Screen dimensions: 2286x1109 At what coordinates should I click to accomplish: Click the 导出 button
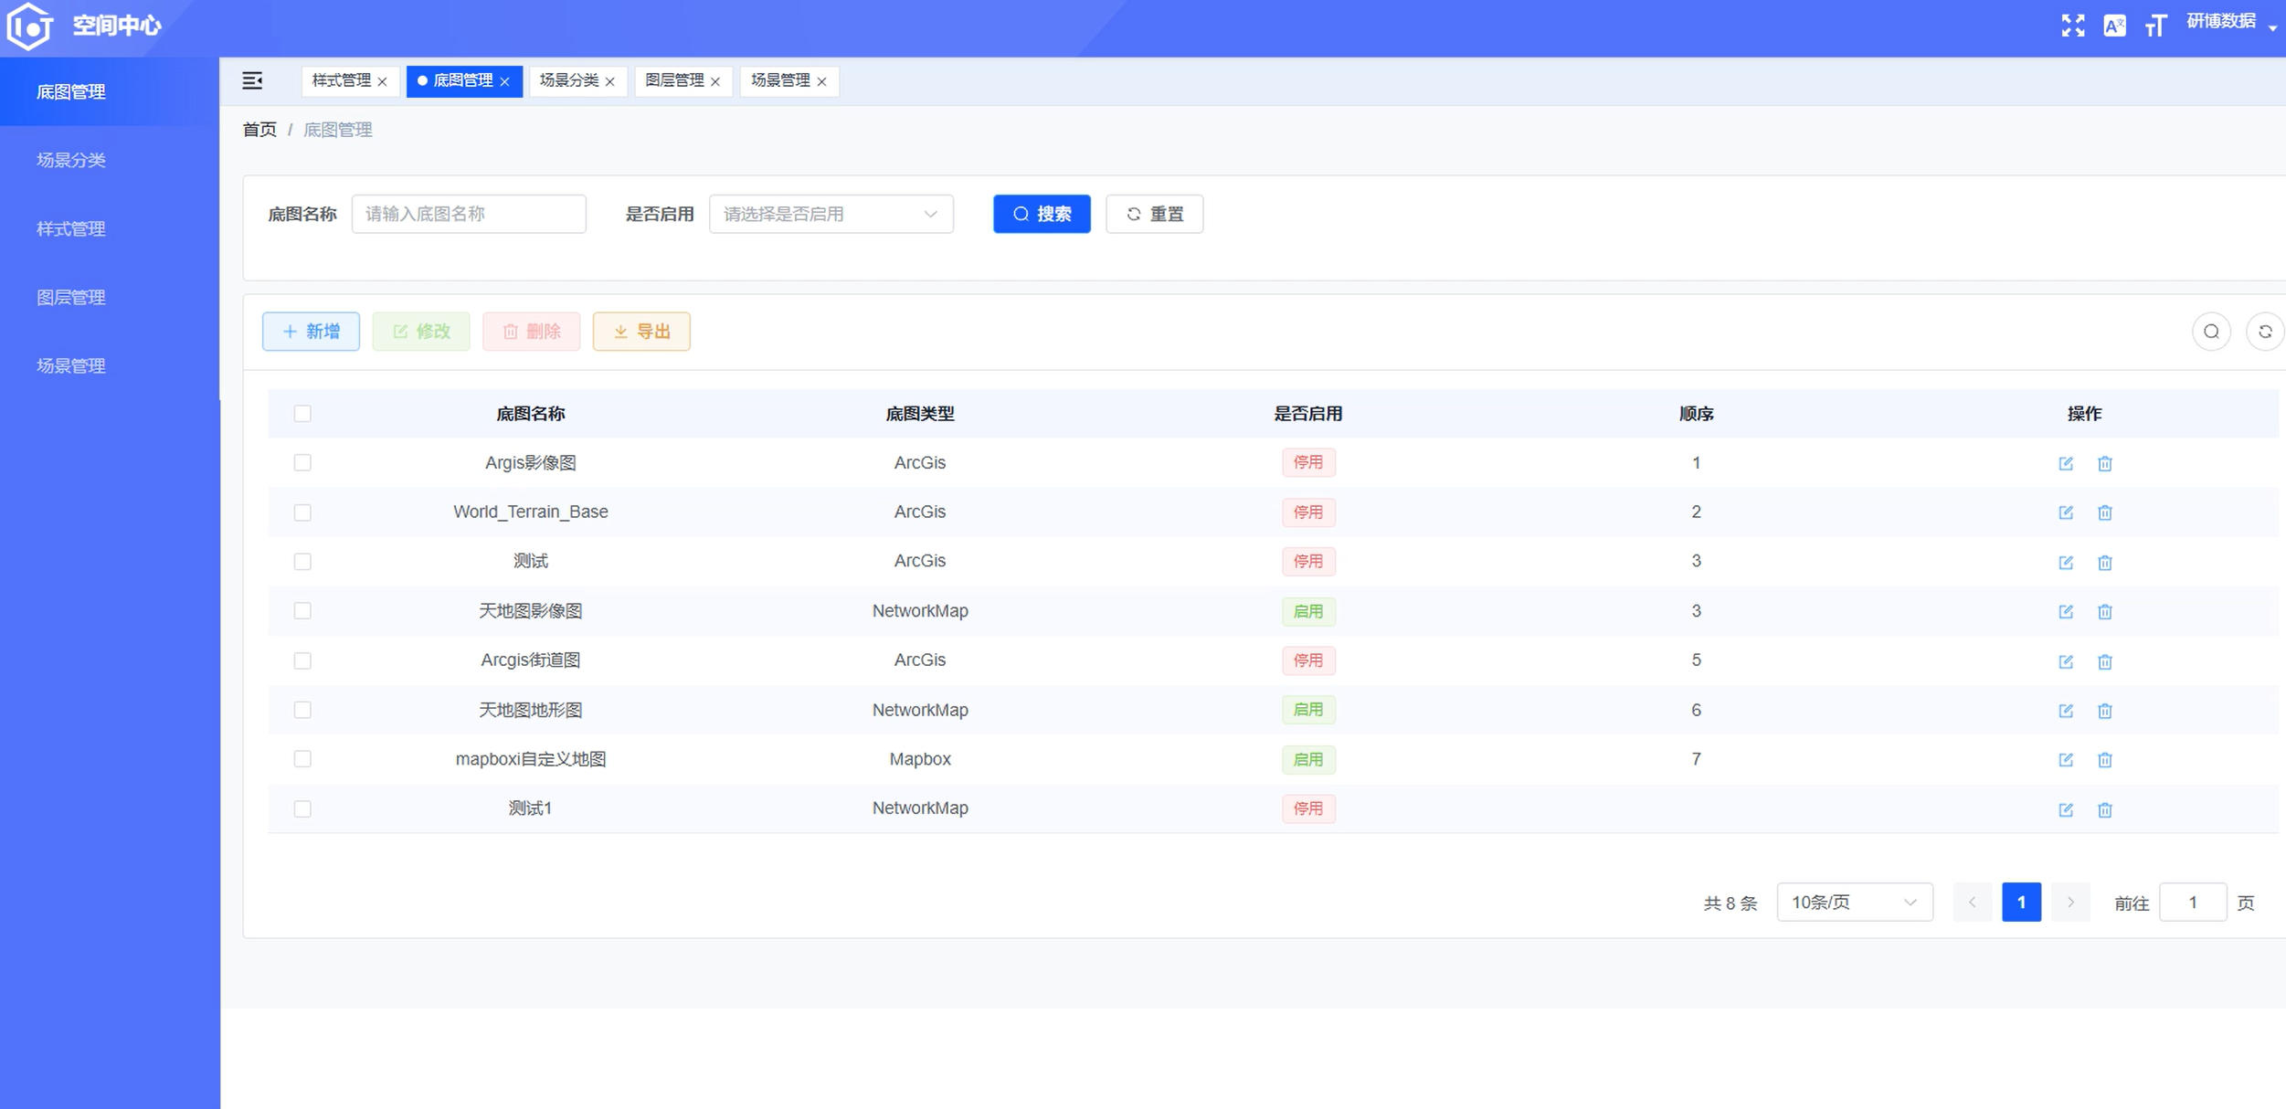click(x=641, y=332)
